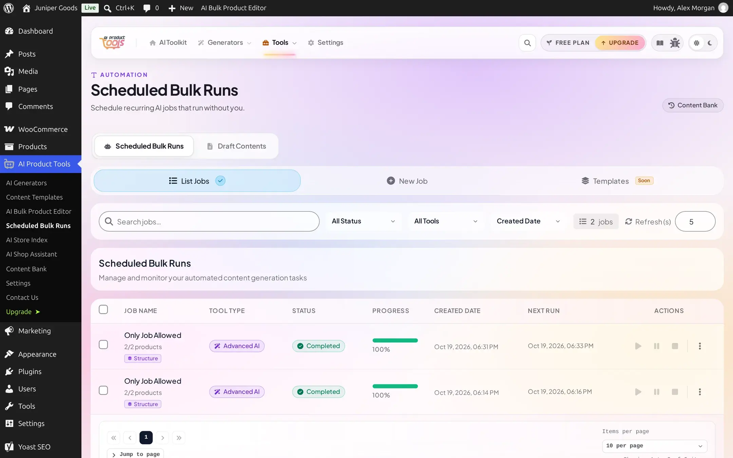Click the UPGRADE button

coord(620,43)
